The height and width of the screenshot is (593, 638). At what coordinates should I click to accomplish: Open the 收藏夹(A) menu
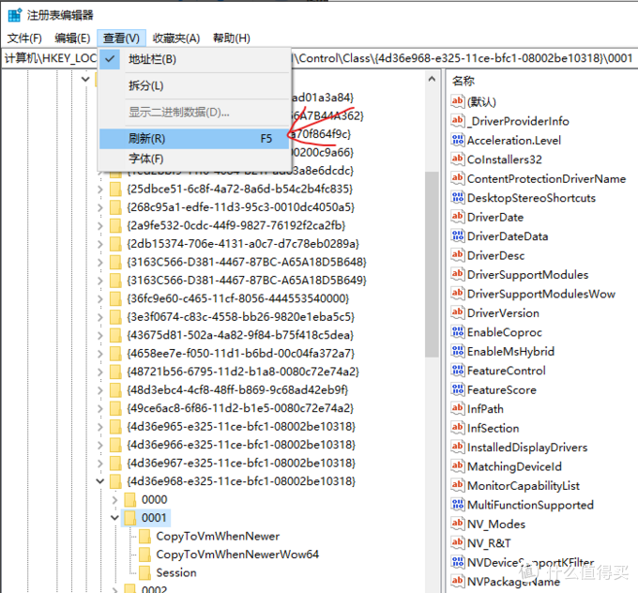click(x=176, y=38)
